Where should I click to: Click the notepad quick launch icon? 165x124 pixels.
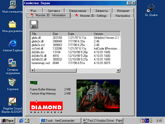tap(27, 121)
